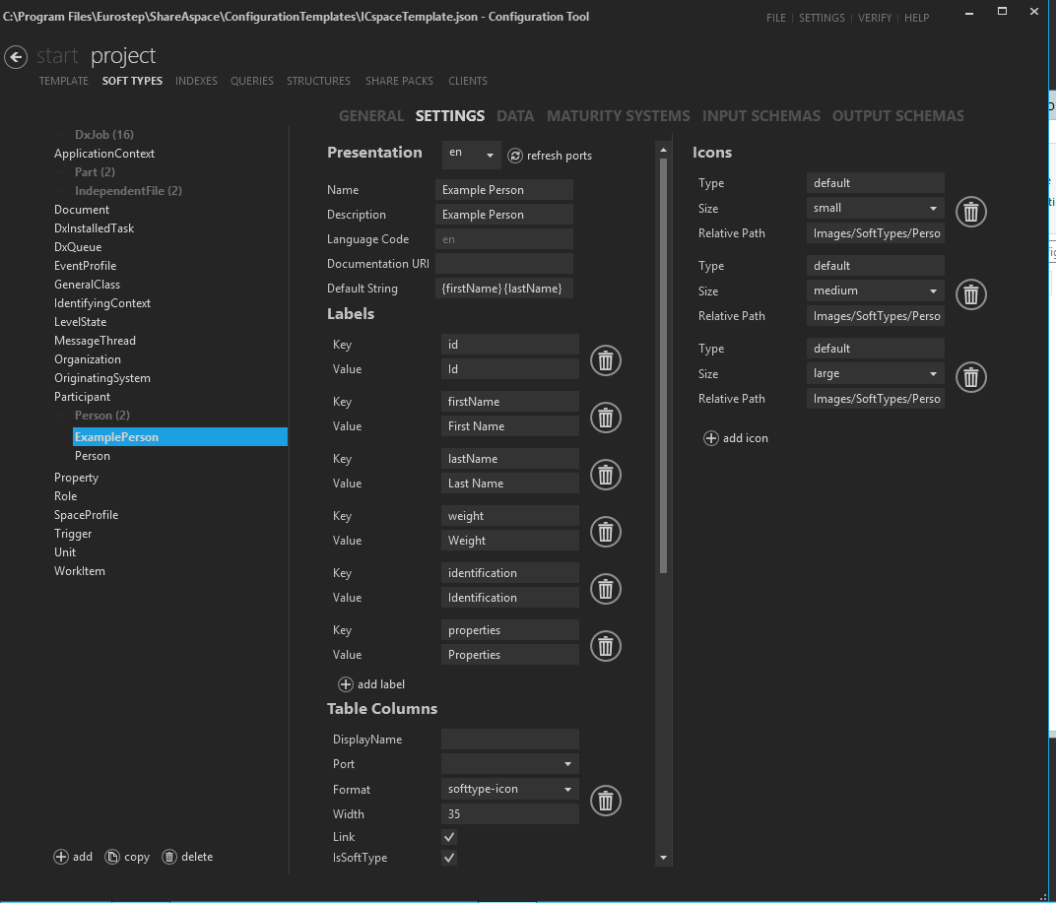
Task: Select ApplicationContext in the tree
Action: [x=104, y=154]
